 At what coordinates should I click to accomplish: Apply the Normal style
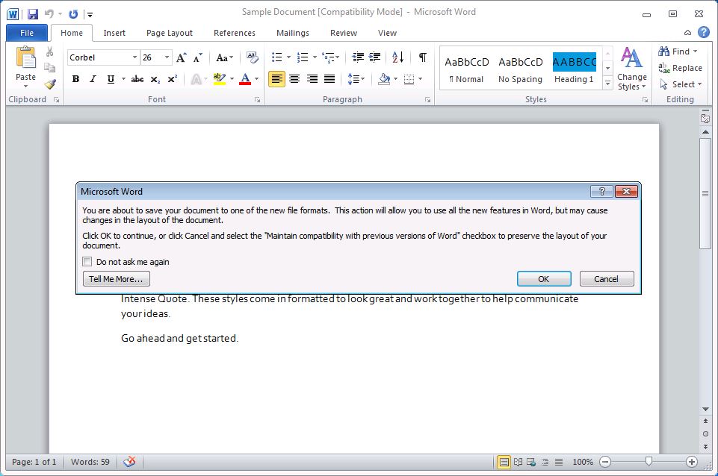pyautogui.click(x=467, y=68)
